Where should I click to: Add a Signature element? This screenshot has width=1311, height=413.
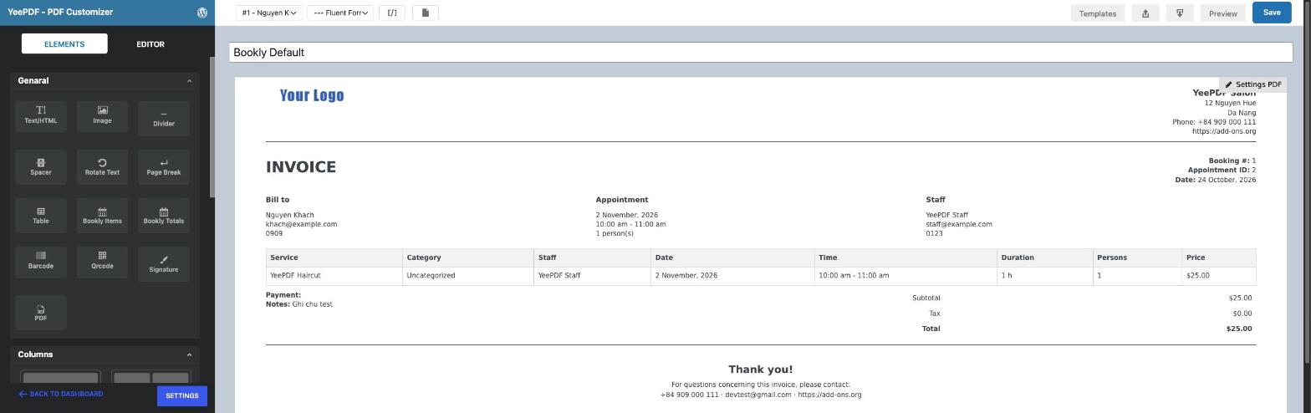coord(164,263)
